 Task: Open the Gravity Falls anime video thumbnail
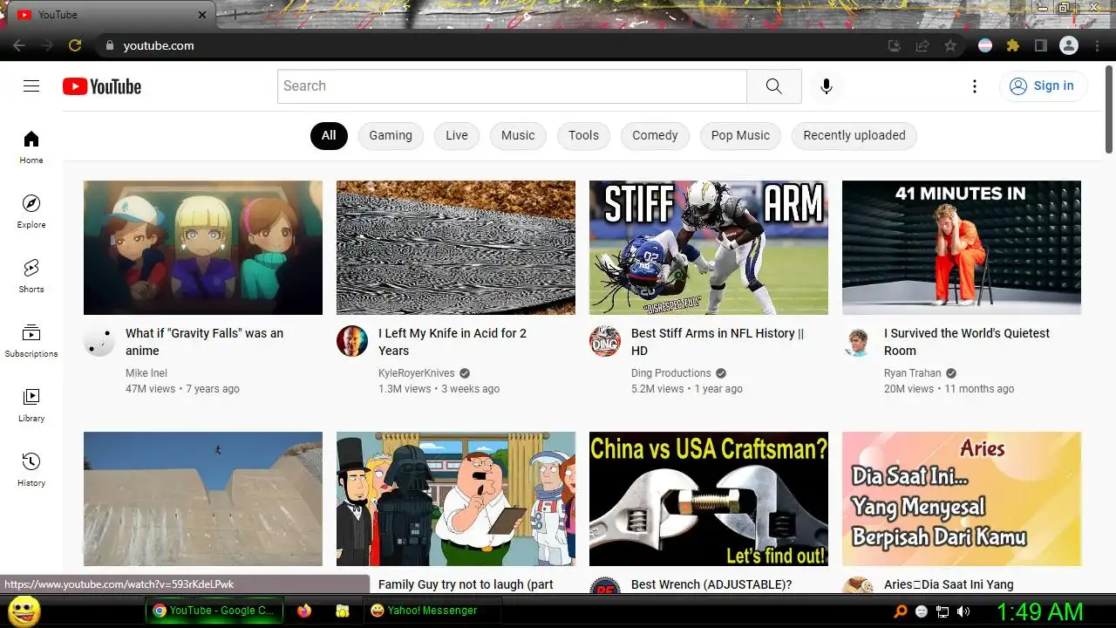203,248
